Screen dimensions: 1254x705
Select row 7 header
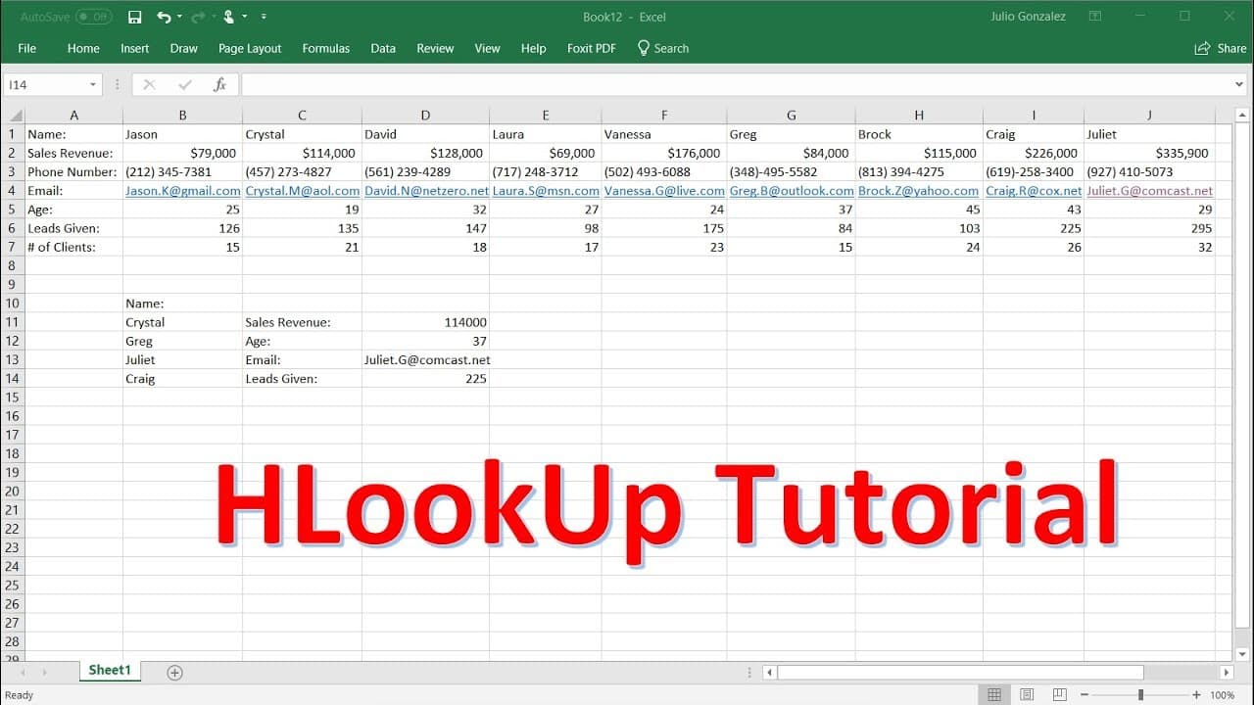[13, 247]
